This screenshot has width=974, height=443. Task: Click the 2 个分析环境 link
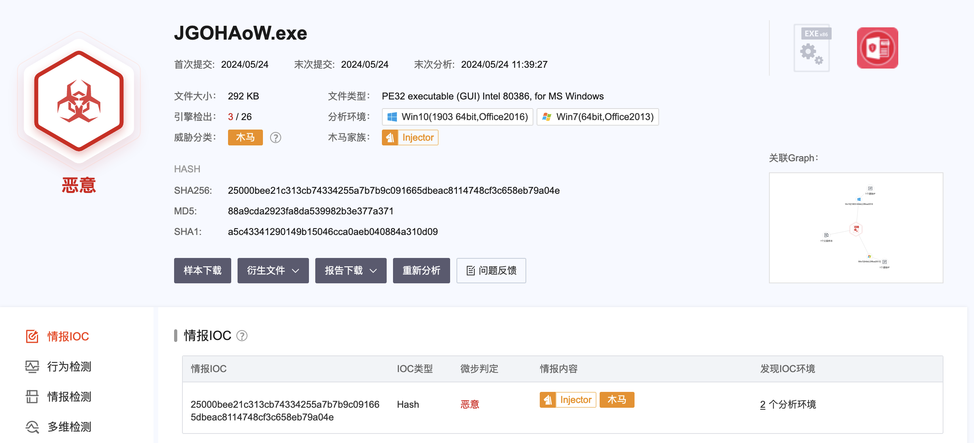point(788,405)
